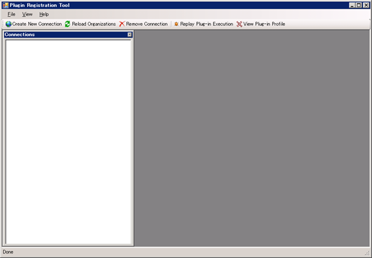The width and height of the screenshot is (372, 258).
Task: Close the Connections panel
Action: (x=130, y=35)
